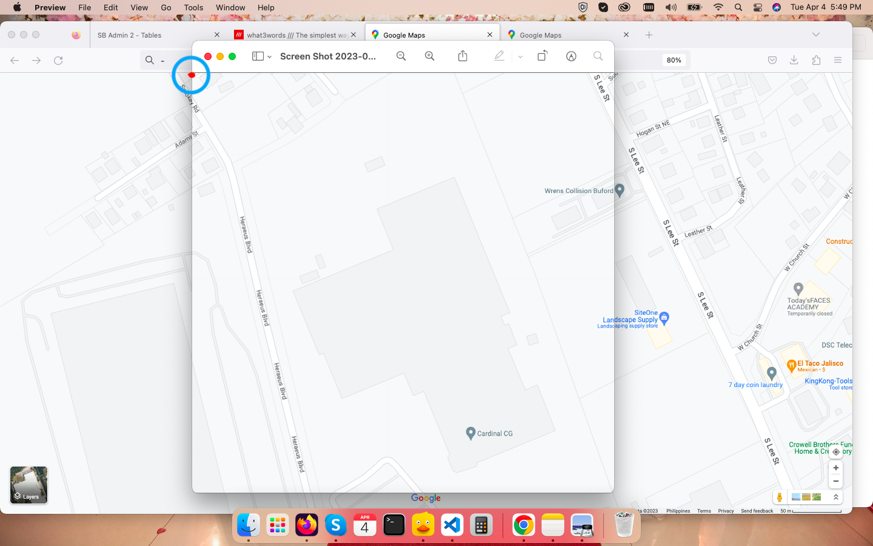Screen dimensions: 873x546
Task: Click the Preview zoom out magnifier
Action: click(x=401, y=56)
